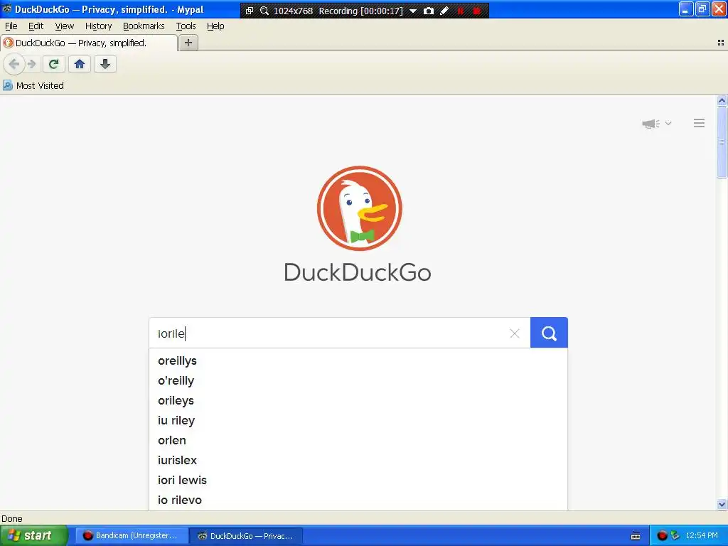Click the keyboard icon on the taskbar
728x546 pixels.
coord(636,536)
